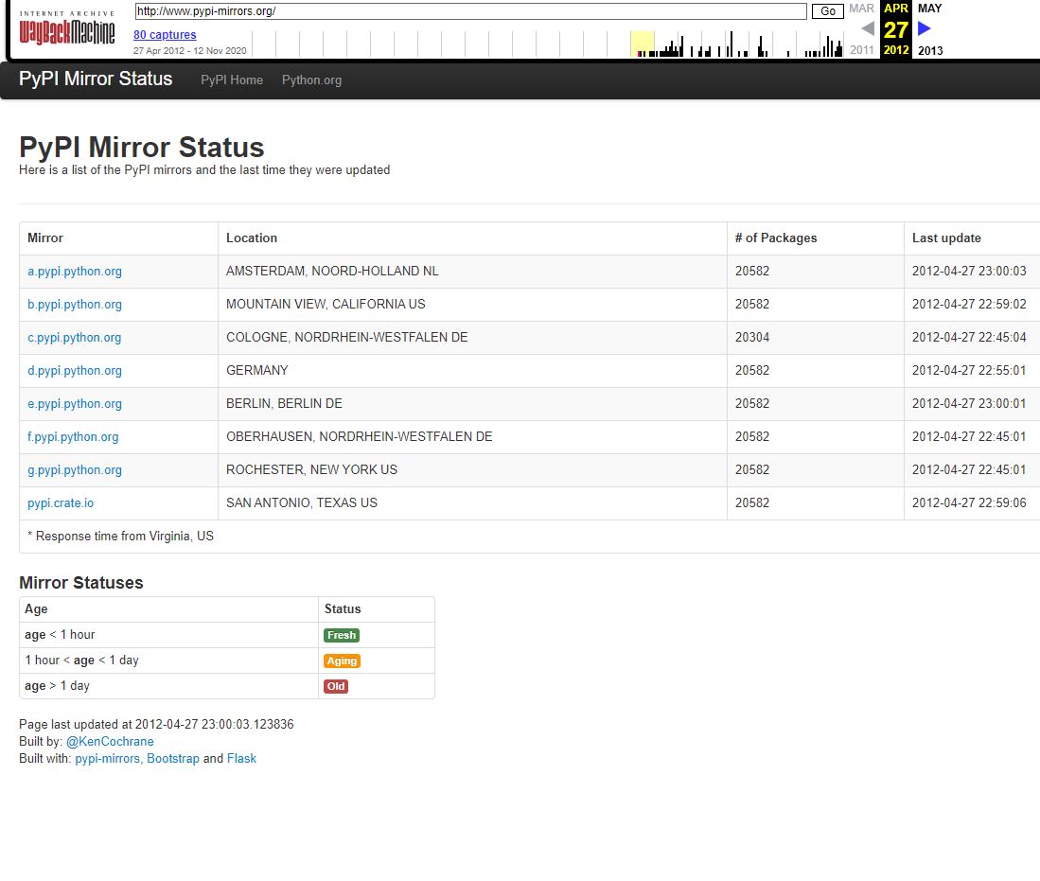The height and width of the screenshot is (881, 1040).
Task: Open the a.pypi.python.org mirror link
Action: tap(75, 272)
